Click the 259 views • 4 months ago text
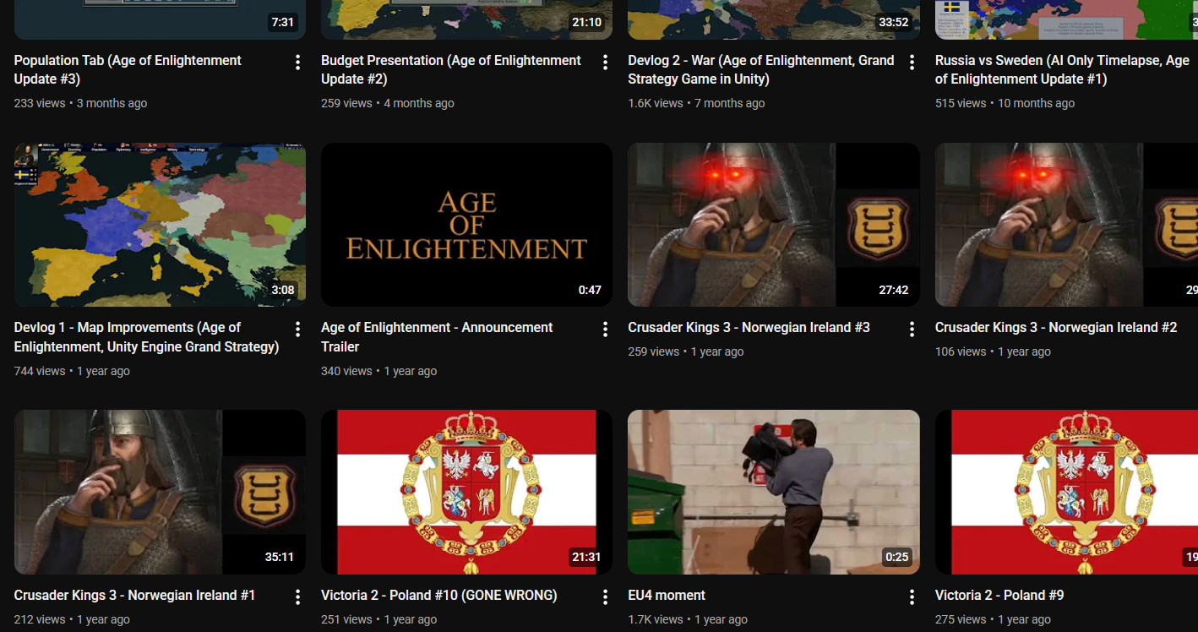Image resolution: width=1198 pixels, height=632 pixels. 388,103
